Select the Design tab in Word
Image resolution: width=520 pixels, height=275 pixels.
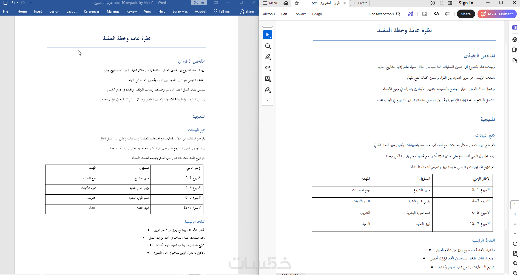tap(54, 11)
